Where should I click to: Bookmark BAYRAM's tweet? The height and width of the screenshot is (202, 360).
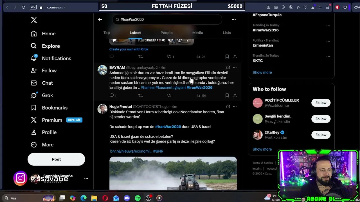pos(227,95)
